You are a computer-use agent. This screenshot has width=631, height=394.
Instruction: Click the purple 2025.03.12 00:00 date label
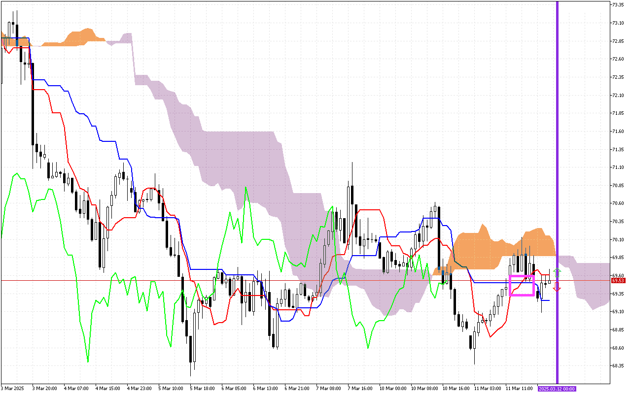point(557,389)
